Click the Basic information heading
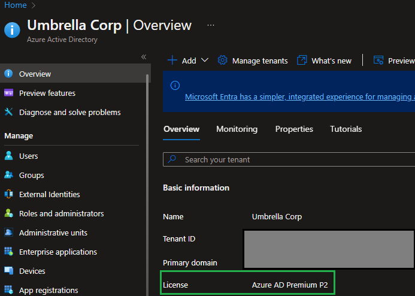415x296 pixels. (x=196, y=188)
